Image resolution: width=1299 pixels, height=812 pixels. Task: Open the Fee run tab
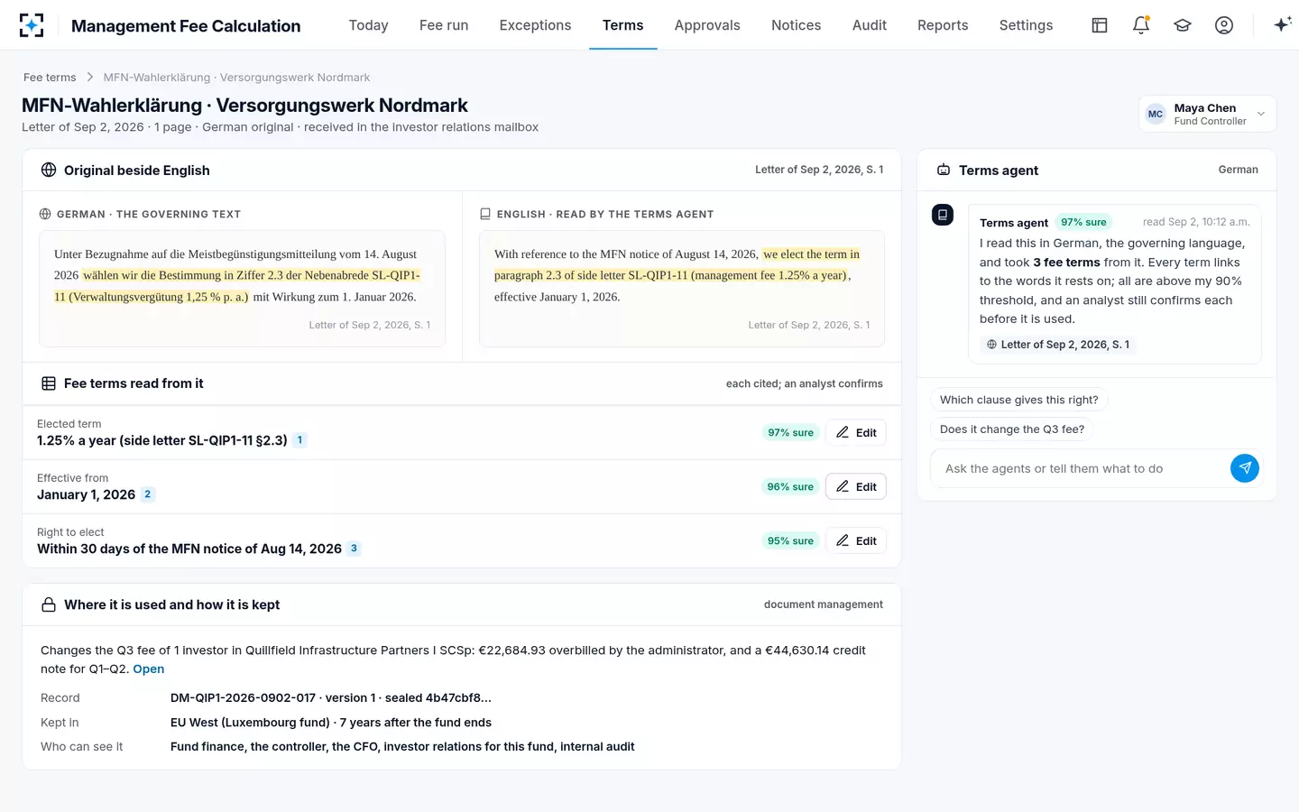pyautogui.click(x=444, y=25)
